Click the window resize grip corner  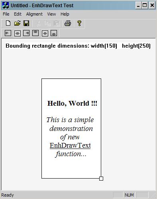154,195
